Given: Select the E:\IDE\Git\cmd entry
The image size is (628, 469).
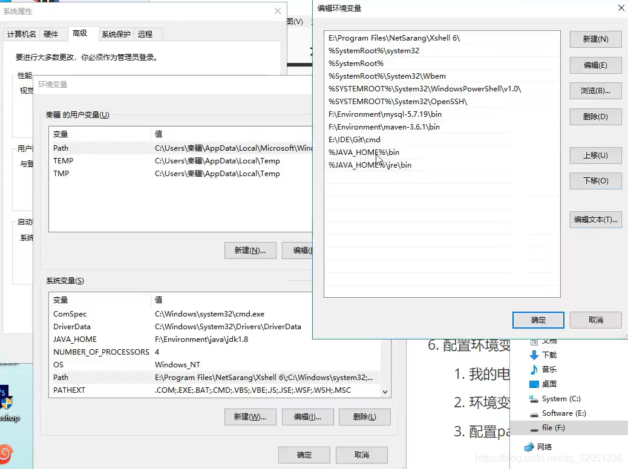Looking at the screenshot, I should (442, 140).
